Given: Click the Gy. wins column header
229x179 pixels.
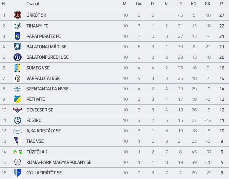Looking at the screenshot, I should 139,4.
